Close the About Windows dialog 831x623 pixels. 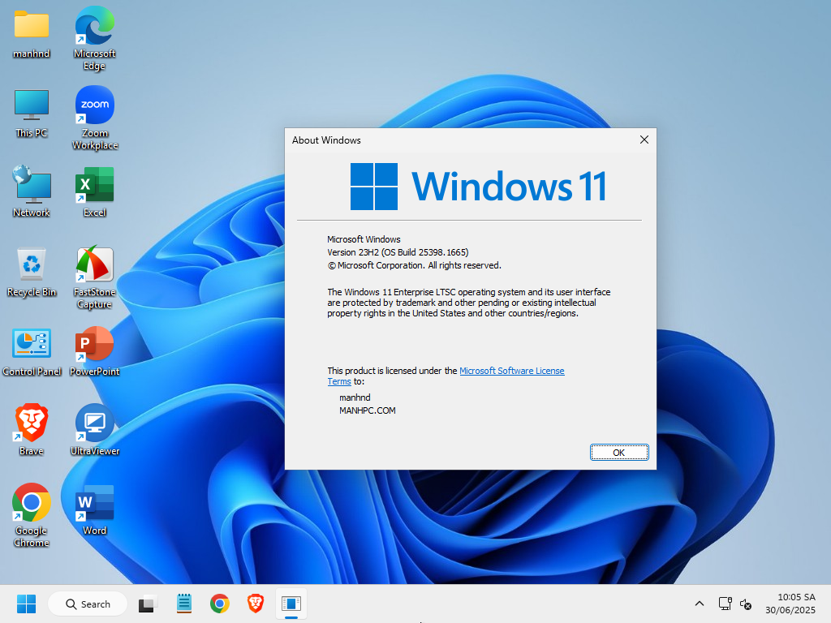(x=644, y=140)
